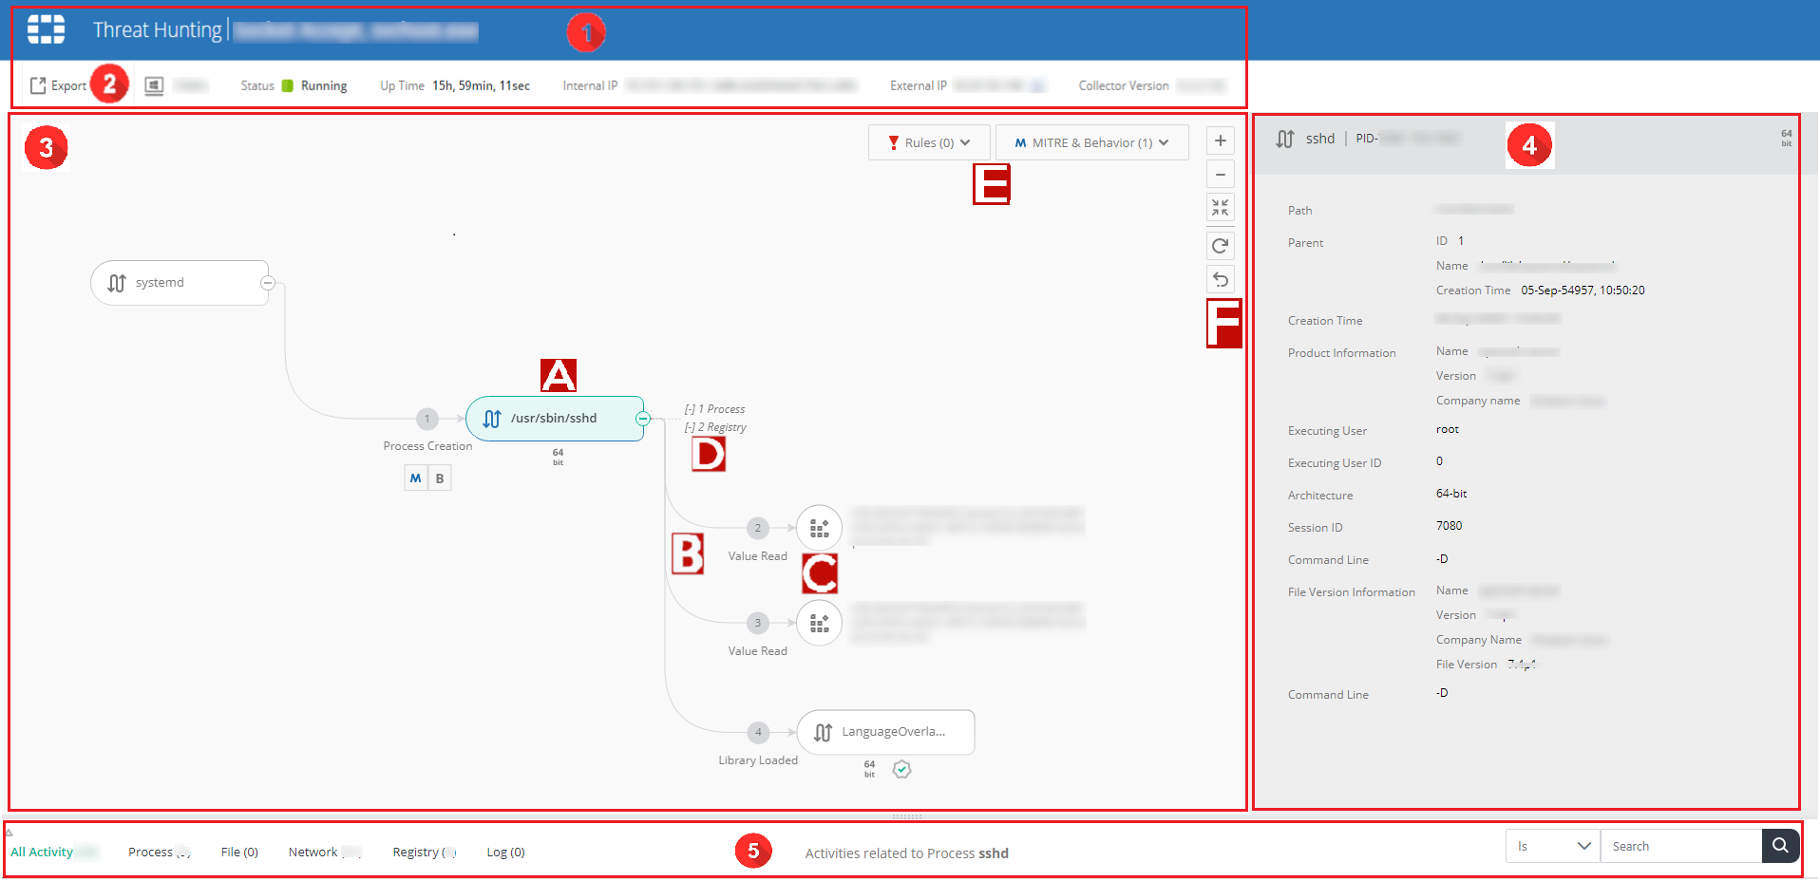
Task: Switch to the Network tab
Action: [324, 852]
